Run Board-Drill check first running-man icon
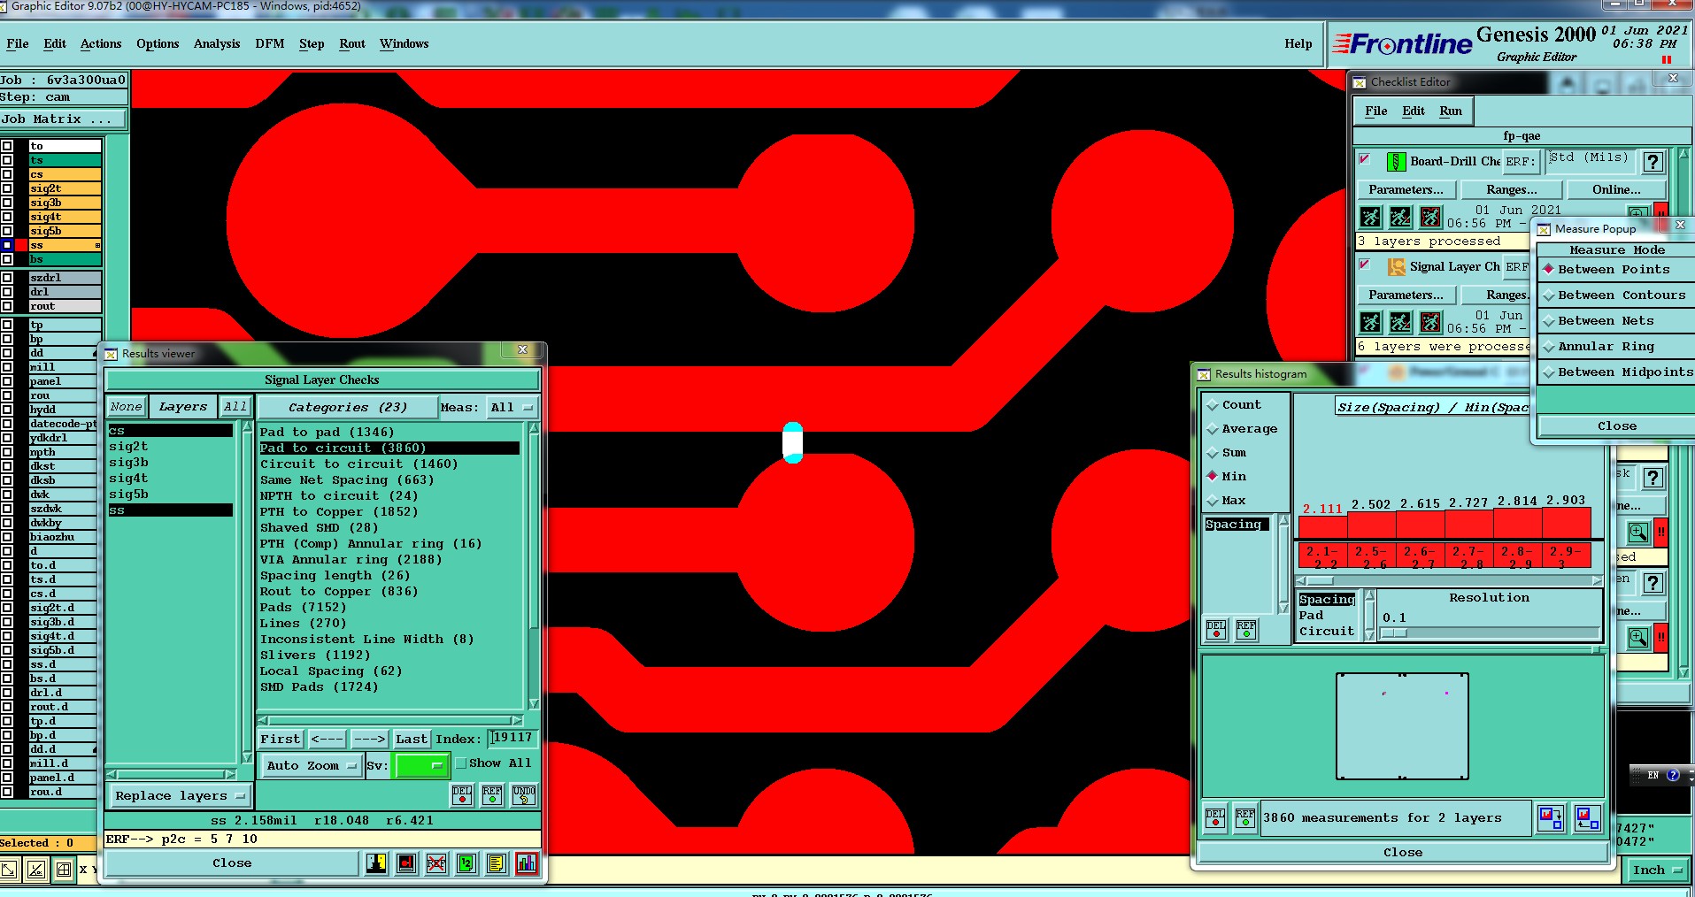The width and height of the screenshot is (1695, 897). 1370,217
